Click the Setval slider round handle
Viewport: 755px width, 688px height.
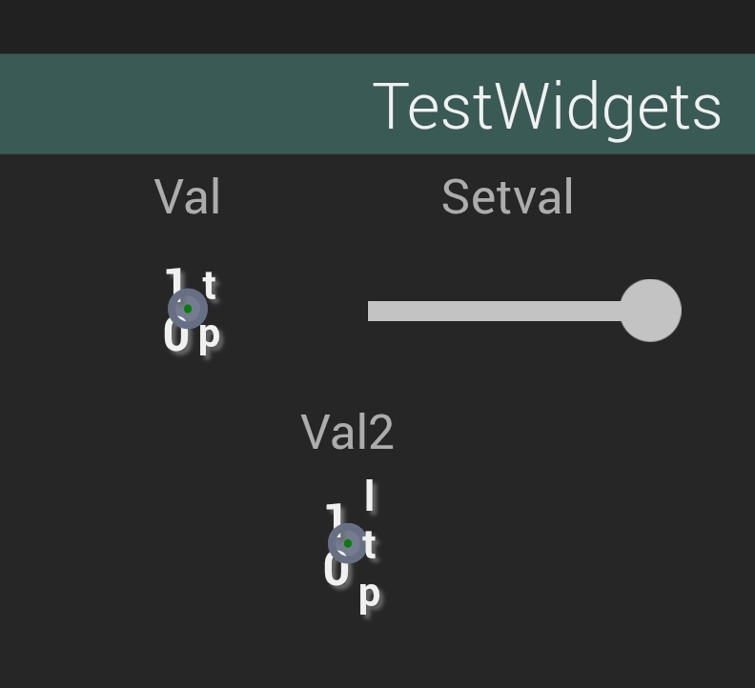tap(650, 311)
